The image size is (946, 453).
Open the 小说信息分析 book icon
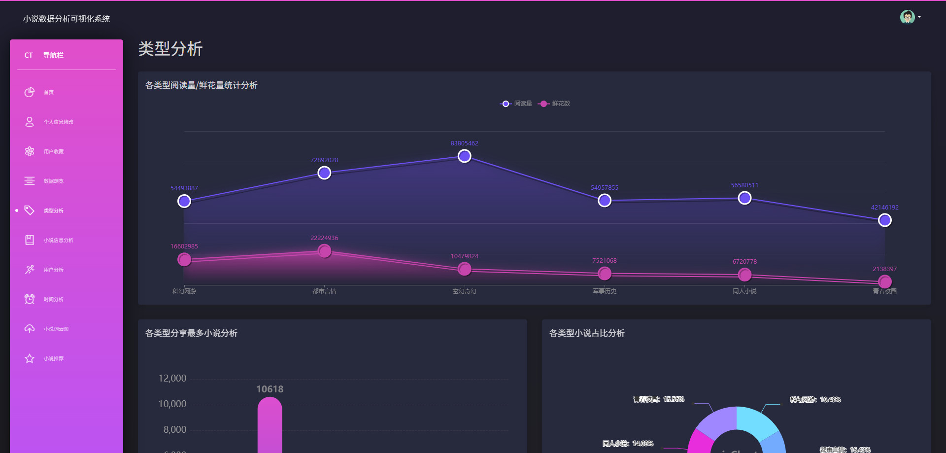(30, 240)
